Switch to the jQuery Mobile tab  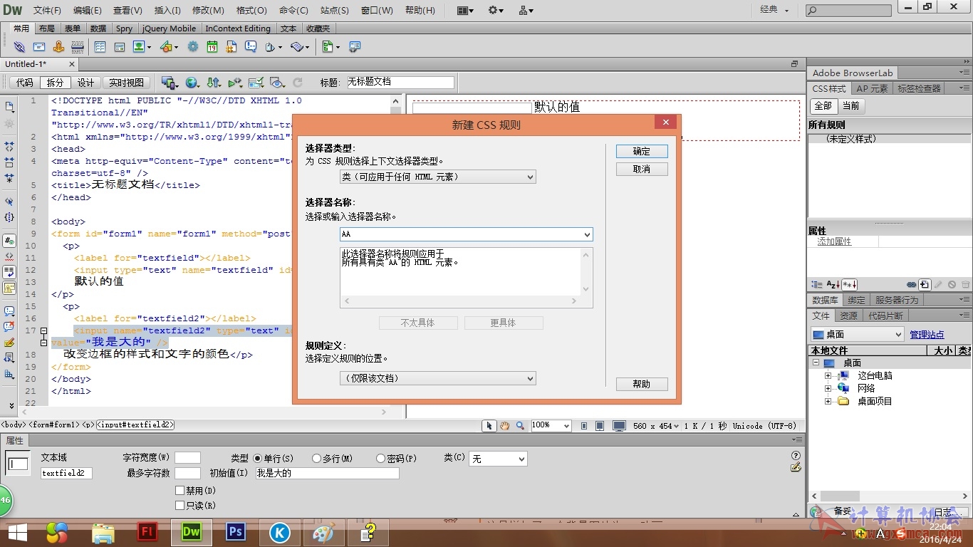pyautogui.click(x=169, y=28)
